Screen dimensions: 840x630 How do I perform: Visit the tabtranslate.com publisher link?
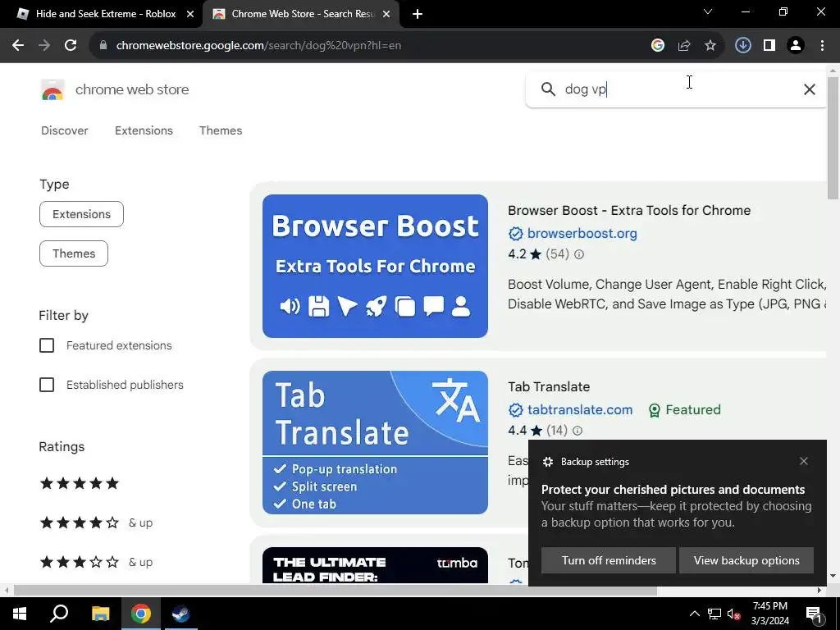pyautogui.click(x=580, y=410)
